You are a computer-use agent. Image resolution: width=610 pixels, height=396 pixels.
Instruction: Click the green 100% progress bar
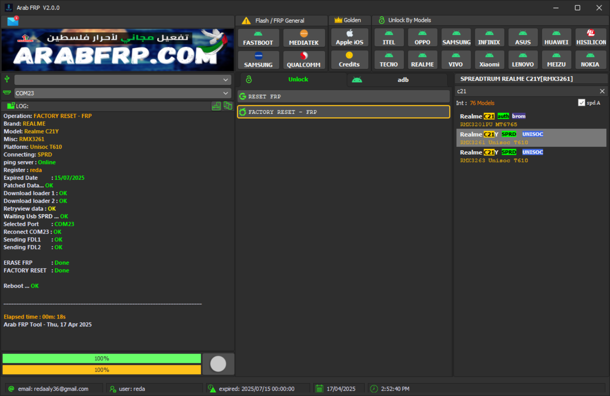[102, 359]
